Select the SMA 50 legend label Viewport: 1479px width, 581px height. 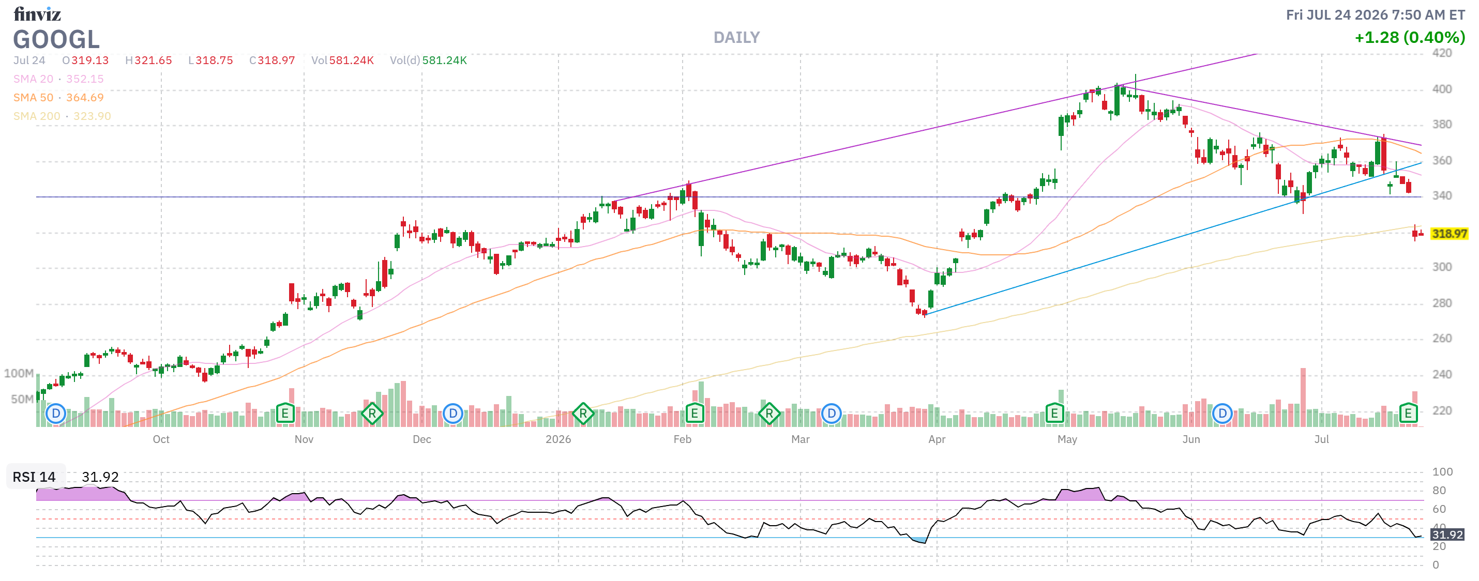point(33,98)
